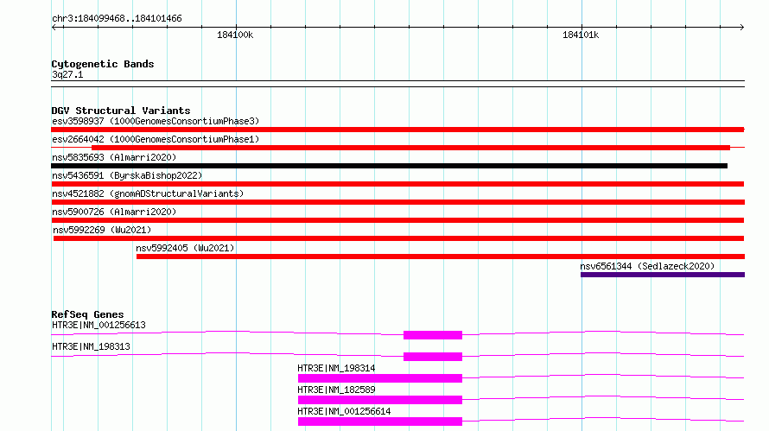This screenshot has width=769, height=431.
Task: Click the HTR3E|NM_182589 exon block
Action: 380,400
